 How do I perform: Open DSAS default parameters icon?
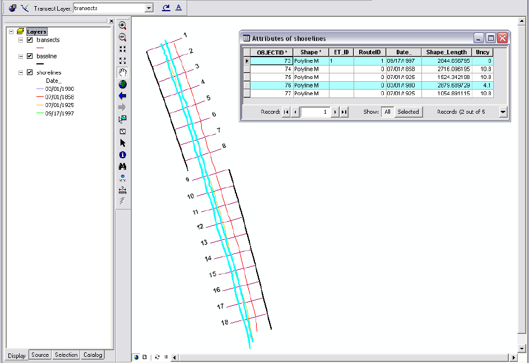coord(12,8)
